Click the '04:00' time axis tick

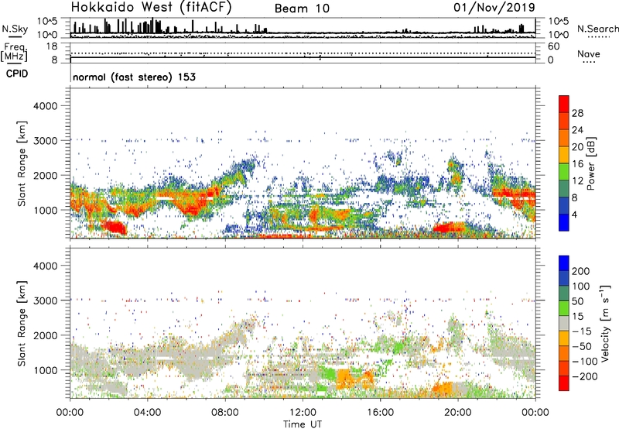147,413
